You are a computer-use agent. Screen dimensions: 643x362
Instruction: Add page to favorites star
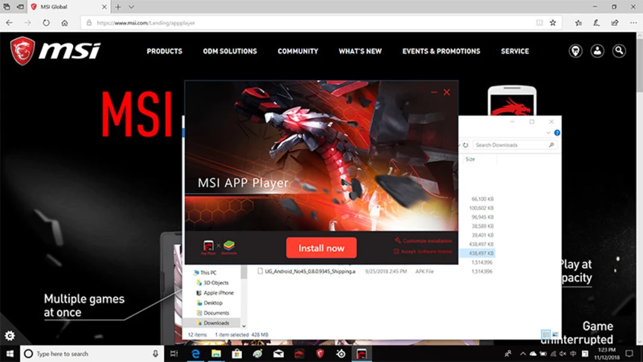[553, 23]
